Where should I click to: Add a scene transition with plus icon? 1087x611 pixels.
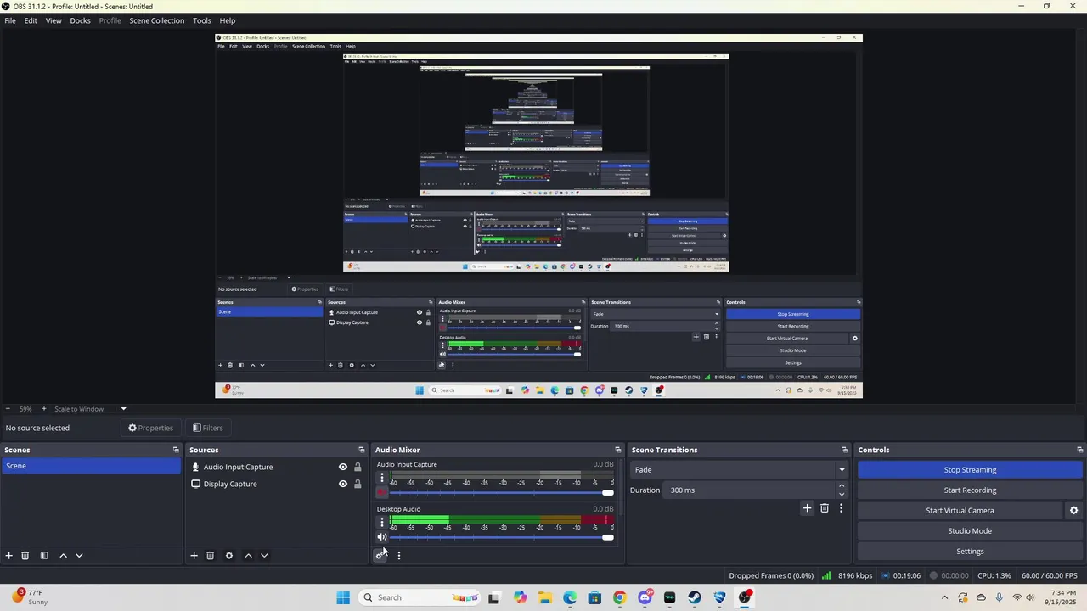pyautogui.click(x=807, y=508)
